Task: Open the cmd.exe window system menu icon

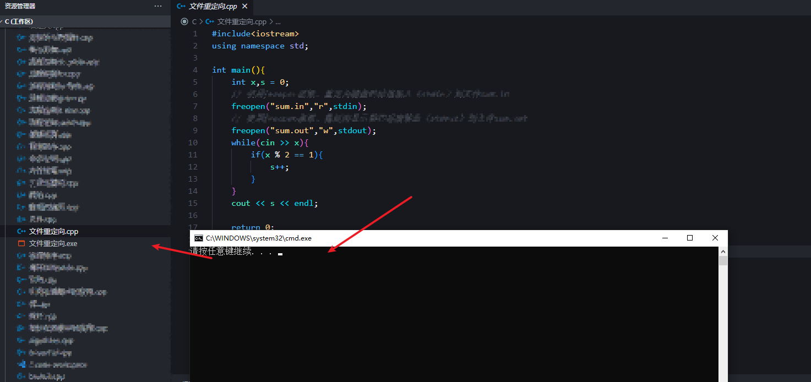Action: 198,238
